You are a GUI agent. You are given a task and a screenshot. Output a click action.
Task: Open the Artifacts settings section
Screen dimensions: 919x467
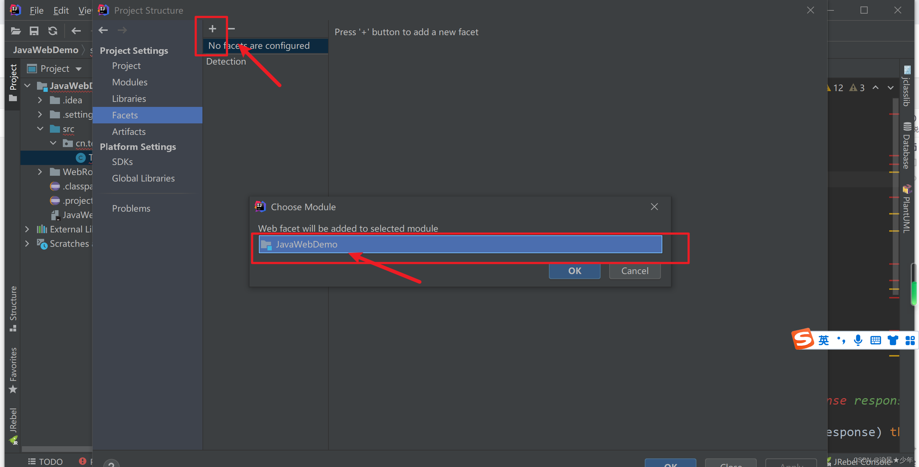129,131
